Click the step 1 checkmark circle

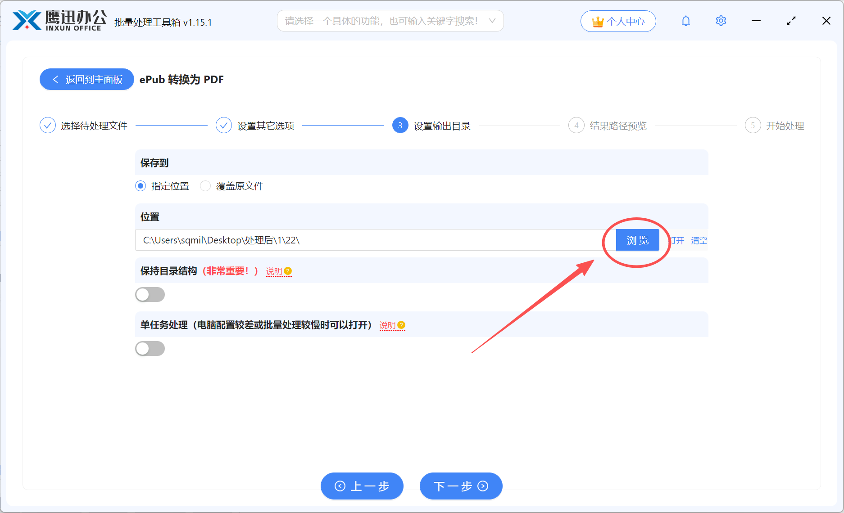[x=48, y=126]
